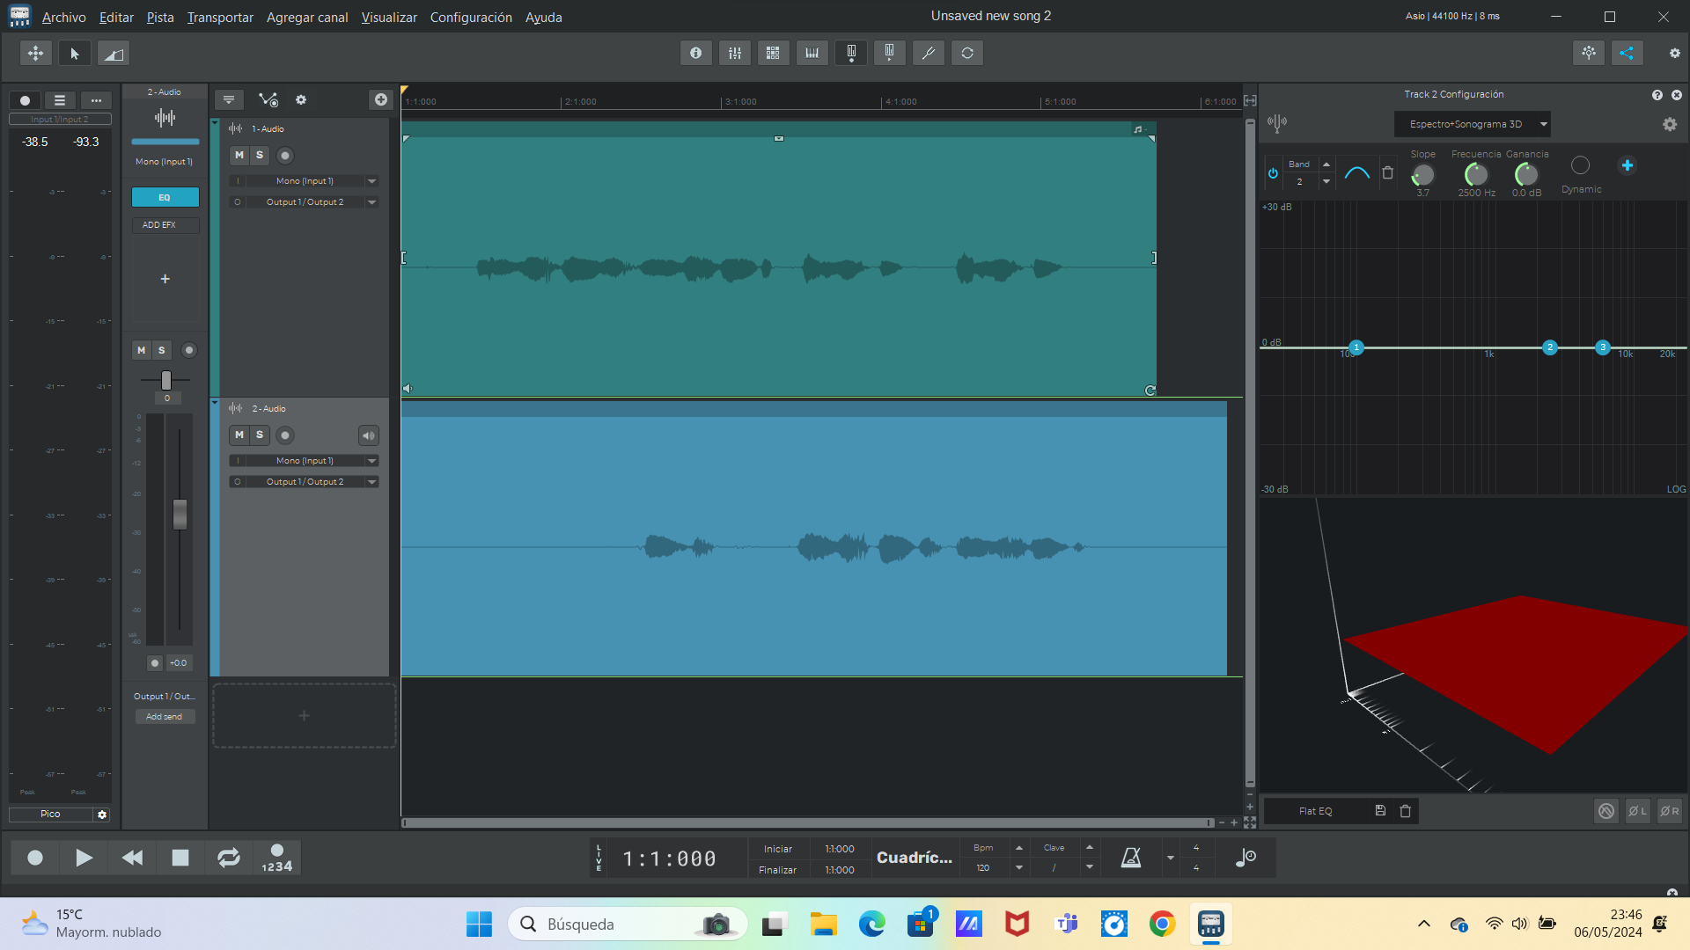This screenshot has width=1690, height=950.
Task: Click the automation curve icon in track header
Action: click(268, 99)
